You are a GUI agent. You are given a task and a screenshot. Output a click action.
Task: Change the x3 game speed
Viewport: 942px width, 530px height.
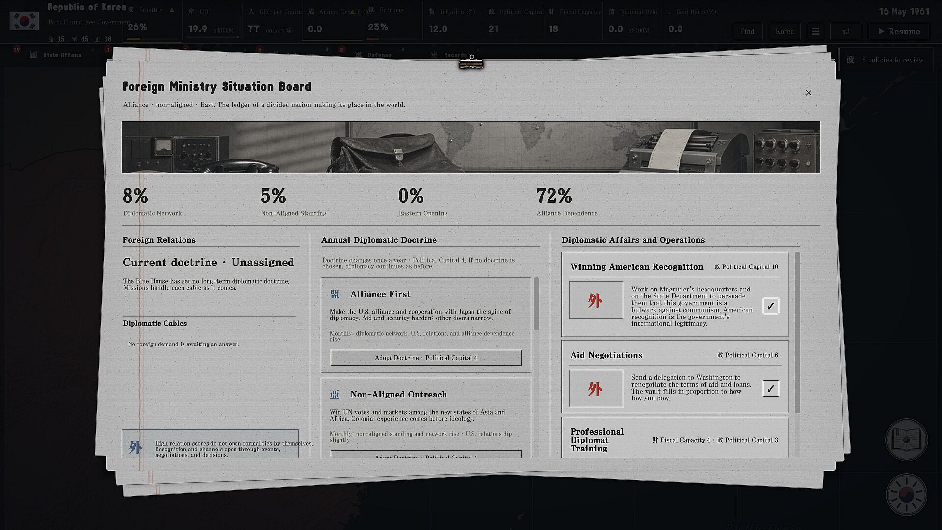pos(846,31)
